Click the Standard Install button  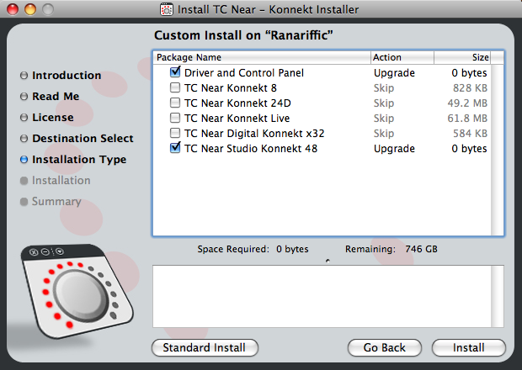[205, 348]
